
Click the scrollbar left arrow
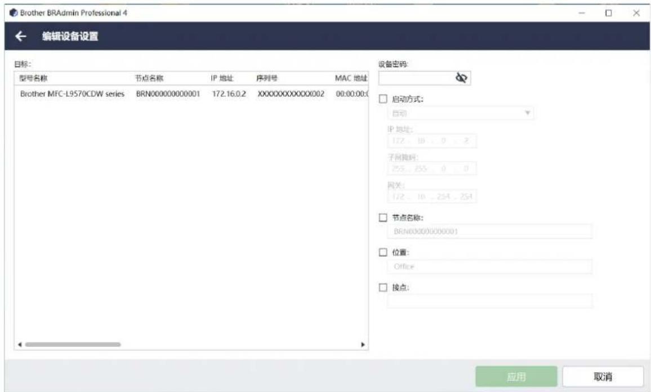pyautogui.click(x=20, y=344)
